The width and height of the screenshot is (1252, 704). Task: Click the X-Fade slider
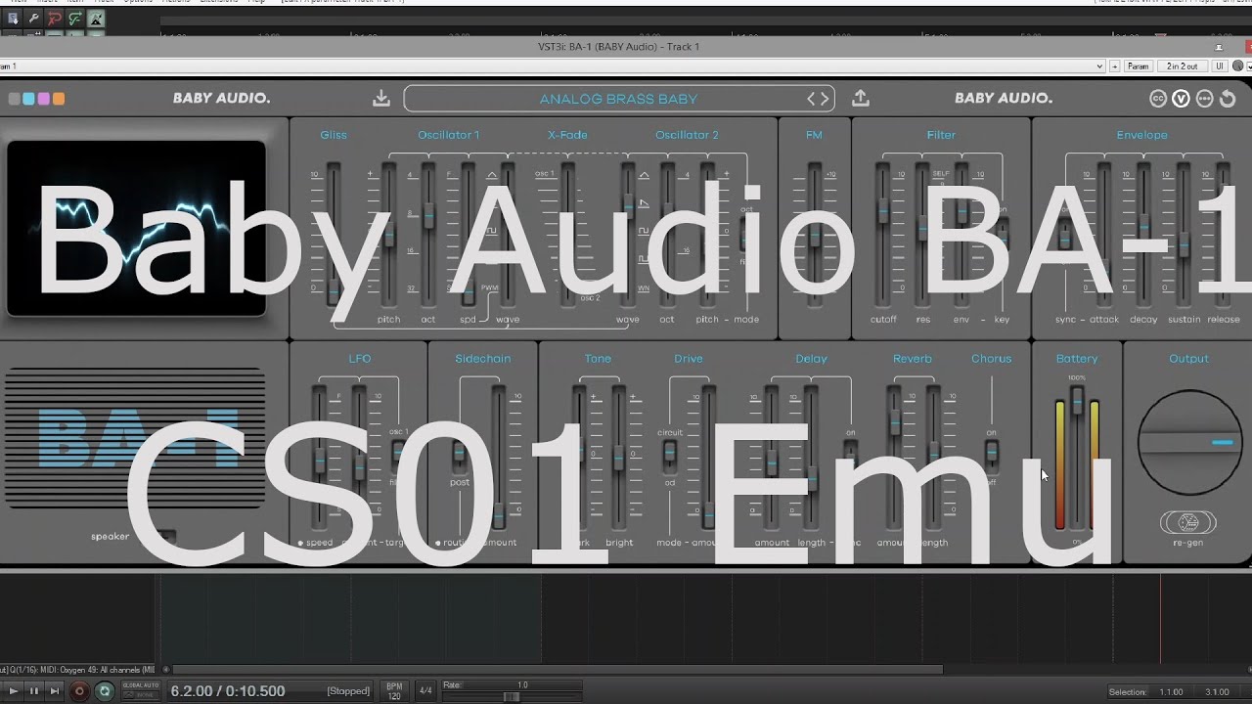(567, 235)
